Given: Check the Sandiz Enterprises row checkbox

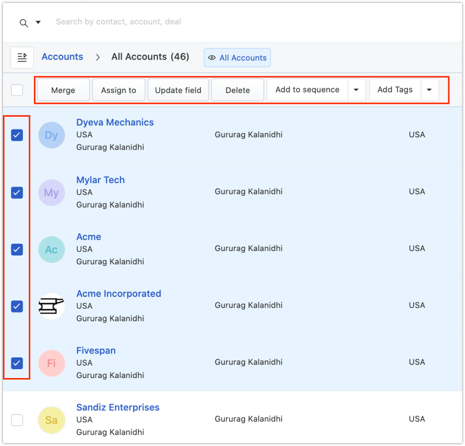Looking at the screenshot, I should 17,420.
